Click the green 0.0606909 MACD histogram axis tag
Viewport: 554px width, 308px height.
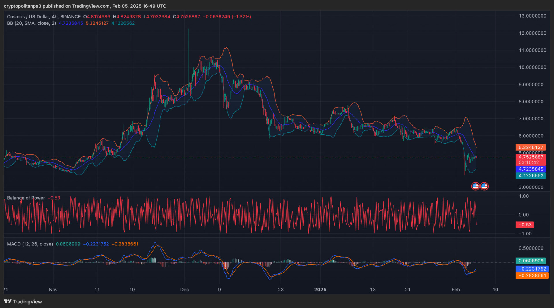point(530,261)
